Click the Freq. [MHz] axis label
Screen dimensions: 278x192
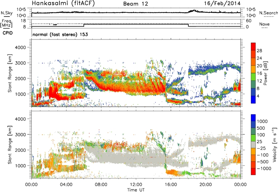[x=6, y=23]
